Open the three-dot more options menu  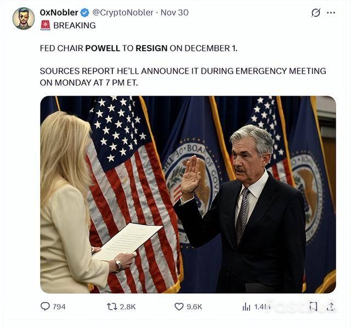click(x=331, y=13)
